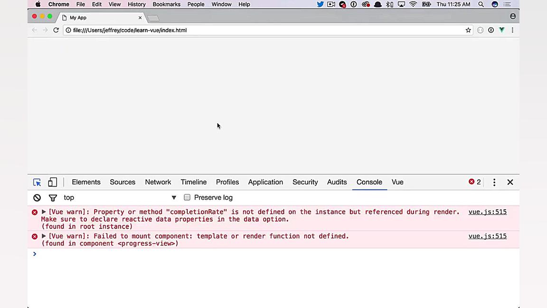Close the My App tab
This screenshot has height=308, width=547.
point(140,18)
